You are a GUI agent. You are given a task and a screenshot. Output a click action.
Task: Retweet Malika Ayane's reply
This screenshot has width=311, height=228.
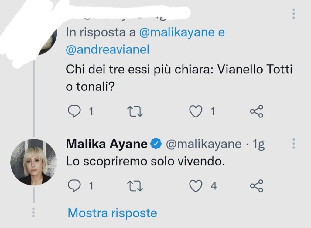[x=134, y=186]
